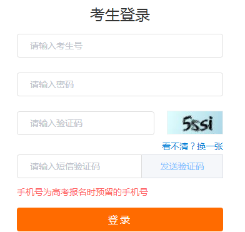
Task: Click the red 手机号为高考报名时预留的手机号 notice
Action: 82,192
